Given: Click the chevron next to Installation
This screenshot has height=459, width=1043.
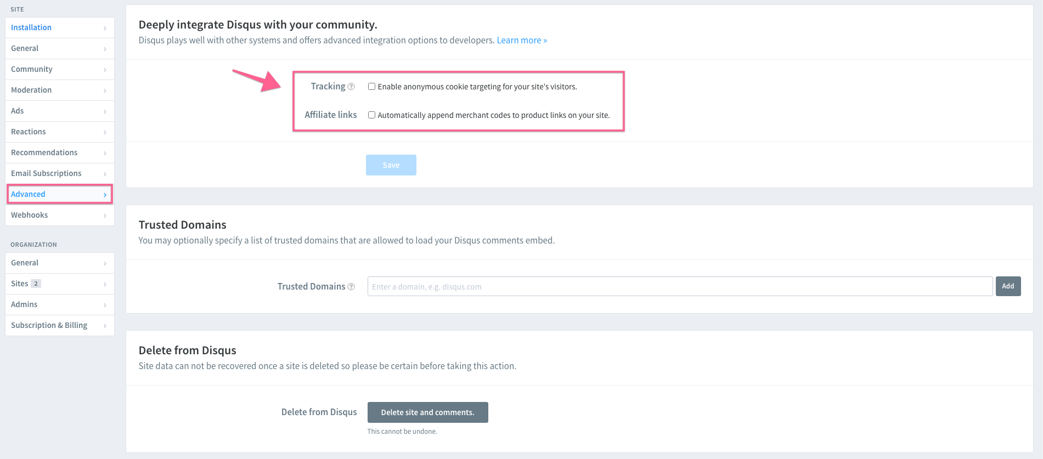Looking at the screenshot, I should coord(105,28).
